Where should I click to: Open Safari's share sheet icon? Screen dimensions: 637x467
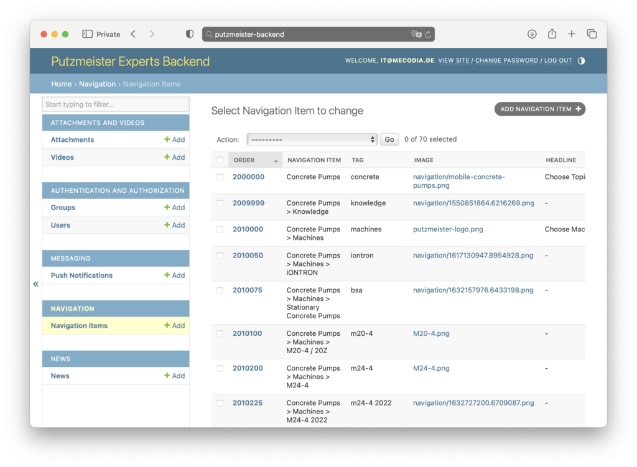[x=552, y=34]
